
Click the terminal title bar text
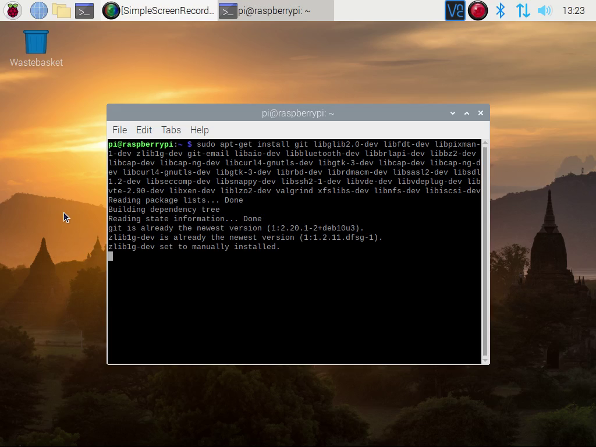pos(298,113)
